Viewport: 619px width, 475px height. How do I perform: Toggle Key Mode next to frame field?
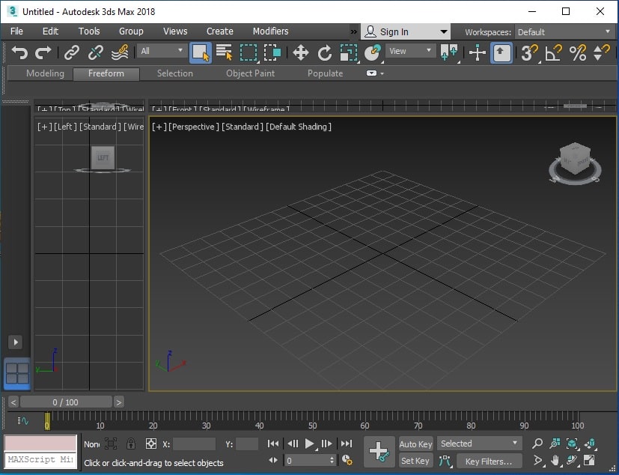(273, 460)
